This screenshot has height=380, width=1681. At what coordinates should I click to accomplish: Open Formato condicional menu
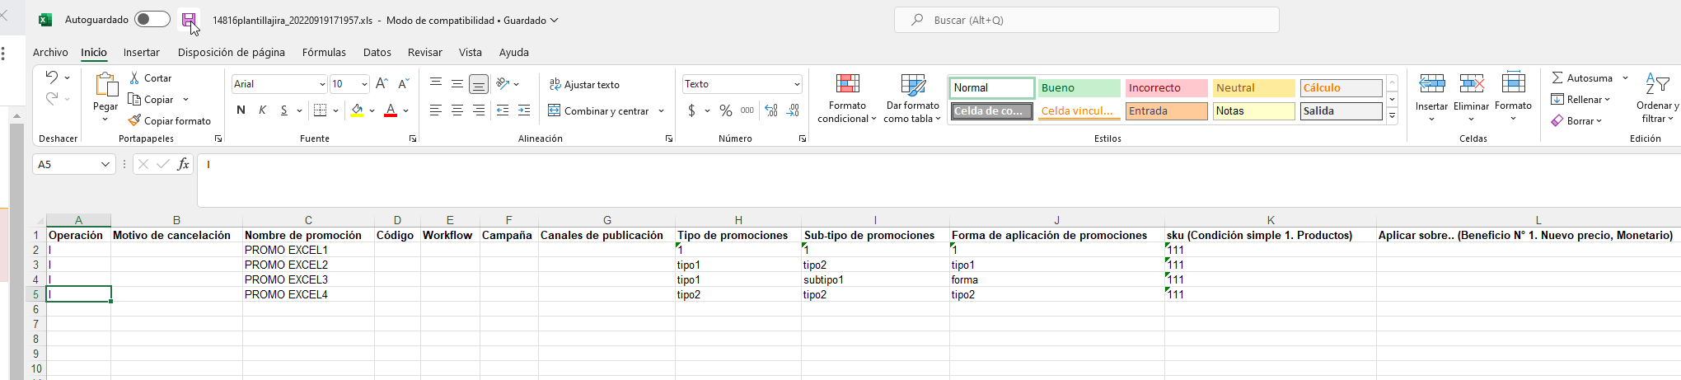[847, 99]
